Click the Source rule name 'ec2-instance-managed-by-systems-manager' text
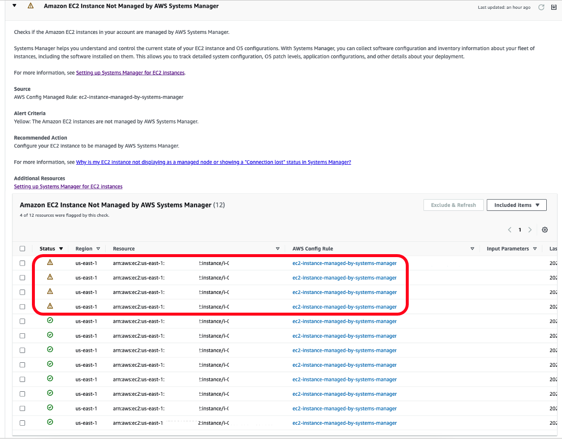The image size is (562, 439). click(131, 97)
